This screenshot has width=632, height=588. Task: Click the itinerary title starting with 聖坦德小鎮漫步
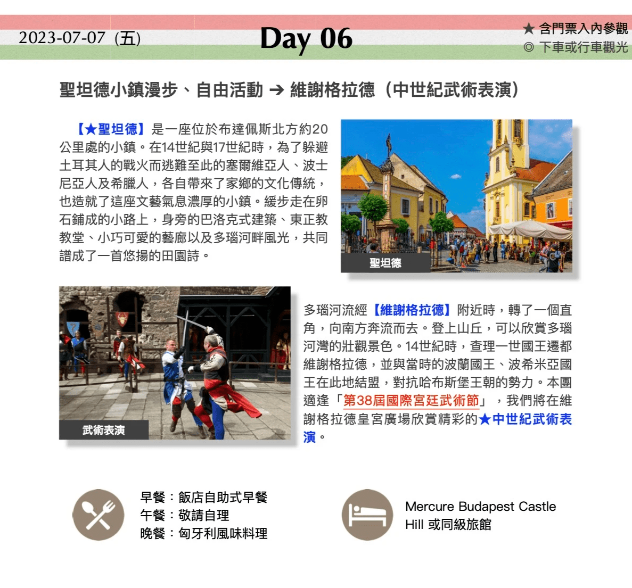289,90
